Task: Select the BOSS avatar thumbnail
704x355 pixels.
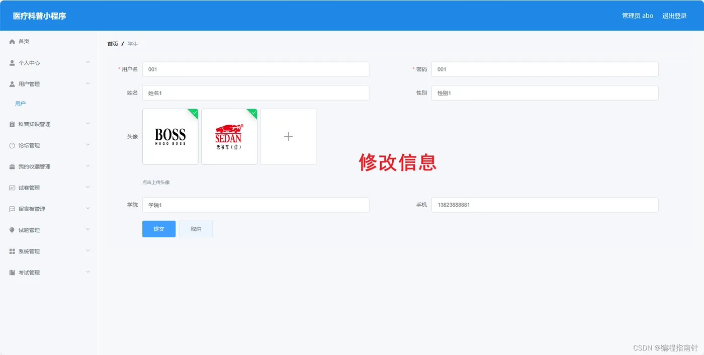Action: click(x=170, y=137)
